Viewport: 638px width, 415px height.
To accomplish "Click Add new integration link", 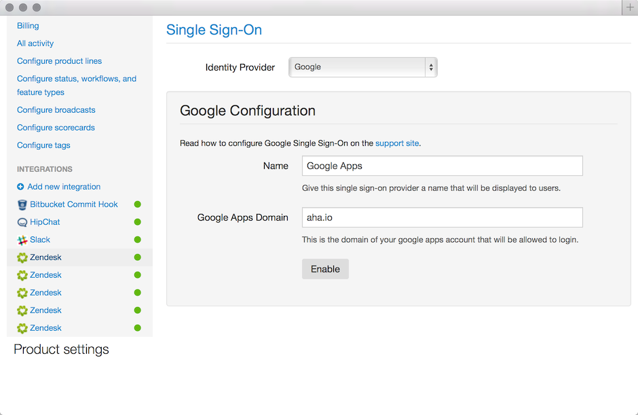I will 64,187.
